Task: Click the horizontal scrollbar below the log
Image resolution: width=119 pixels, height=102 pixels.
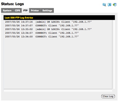Action: click(58, 91)
